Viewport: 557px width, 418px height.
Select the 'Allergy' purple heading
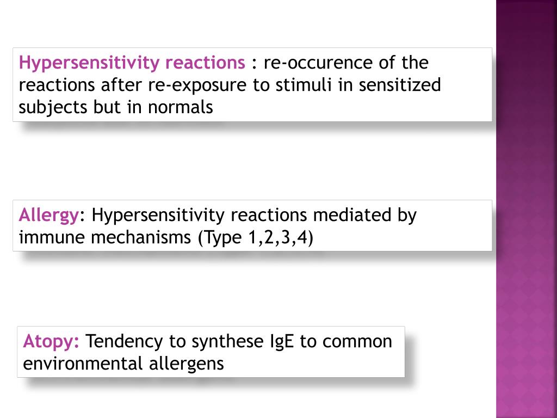point(48,216)
